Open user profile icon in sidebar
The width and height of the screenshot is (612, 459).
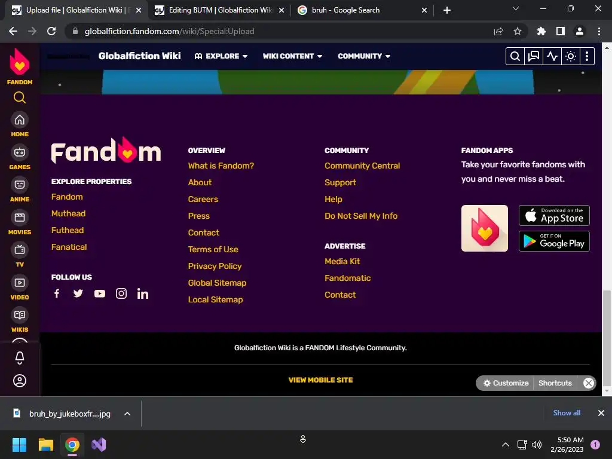pos(20,381)
